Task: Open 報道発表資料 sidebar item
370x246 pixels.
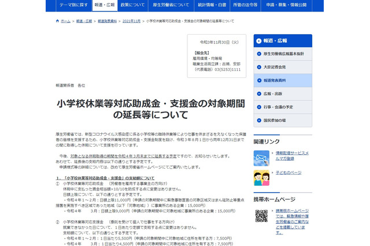Action: click(x=283, y=80)
